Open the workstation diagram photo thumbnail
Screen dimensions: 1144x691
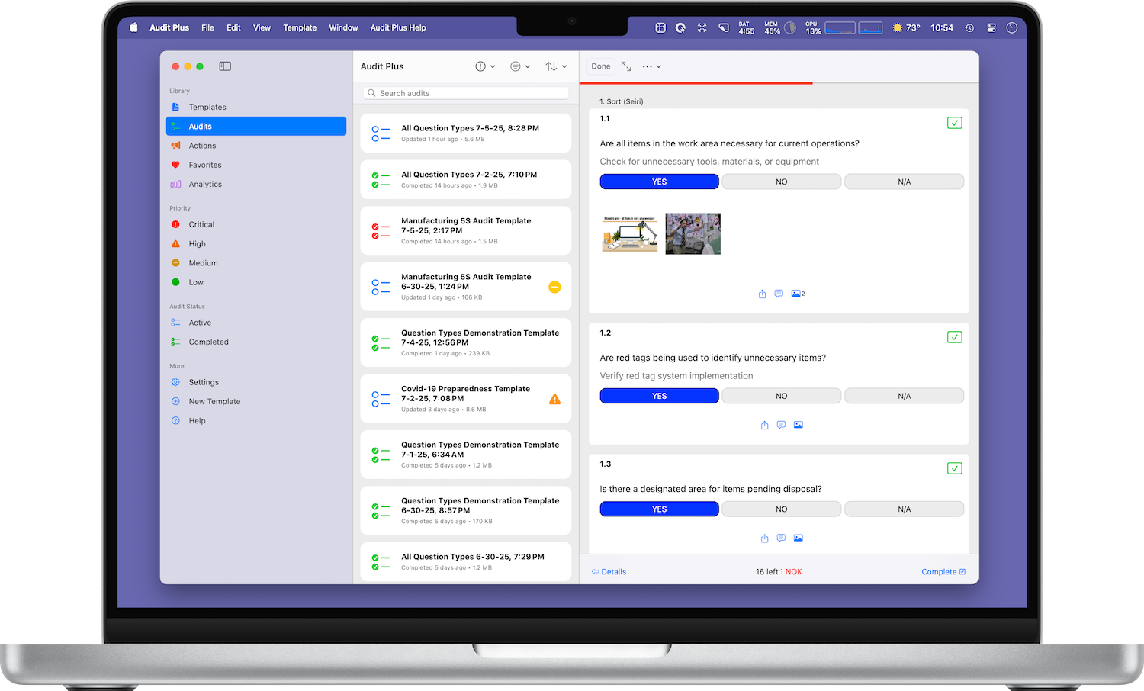coord(630,234)
